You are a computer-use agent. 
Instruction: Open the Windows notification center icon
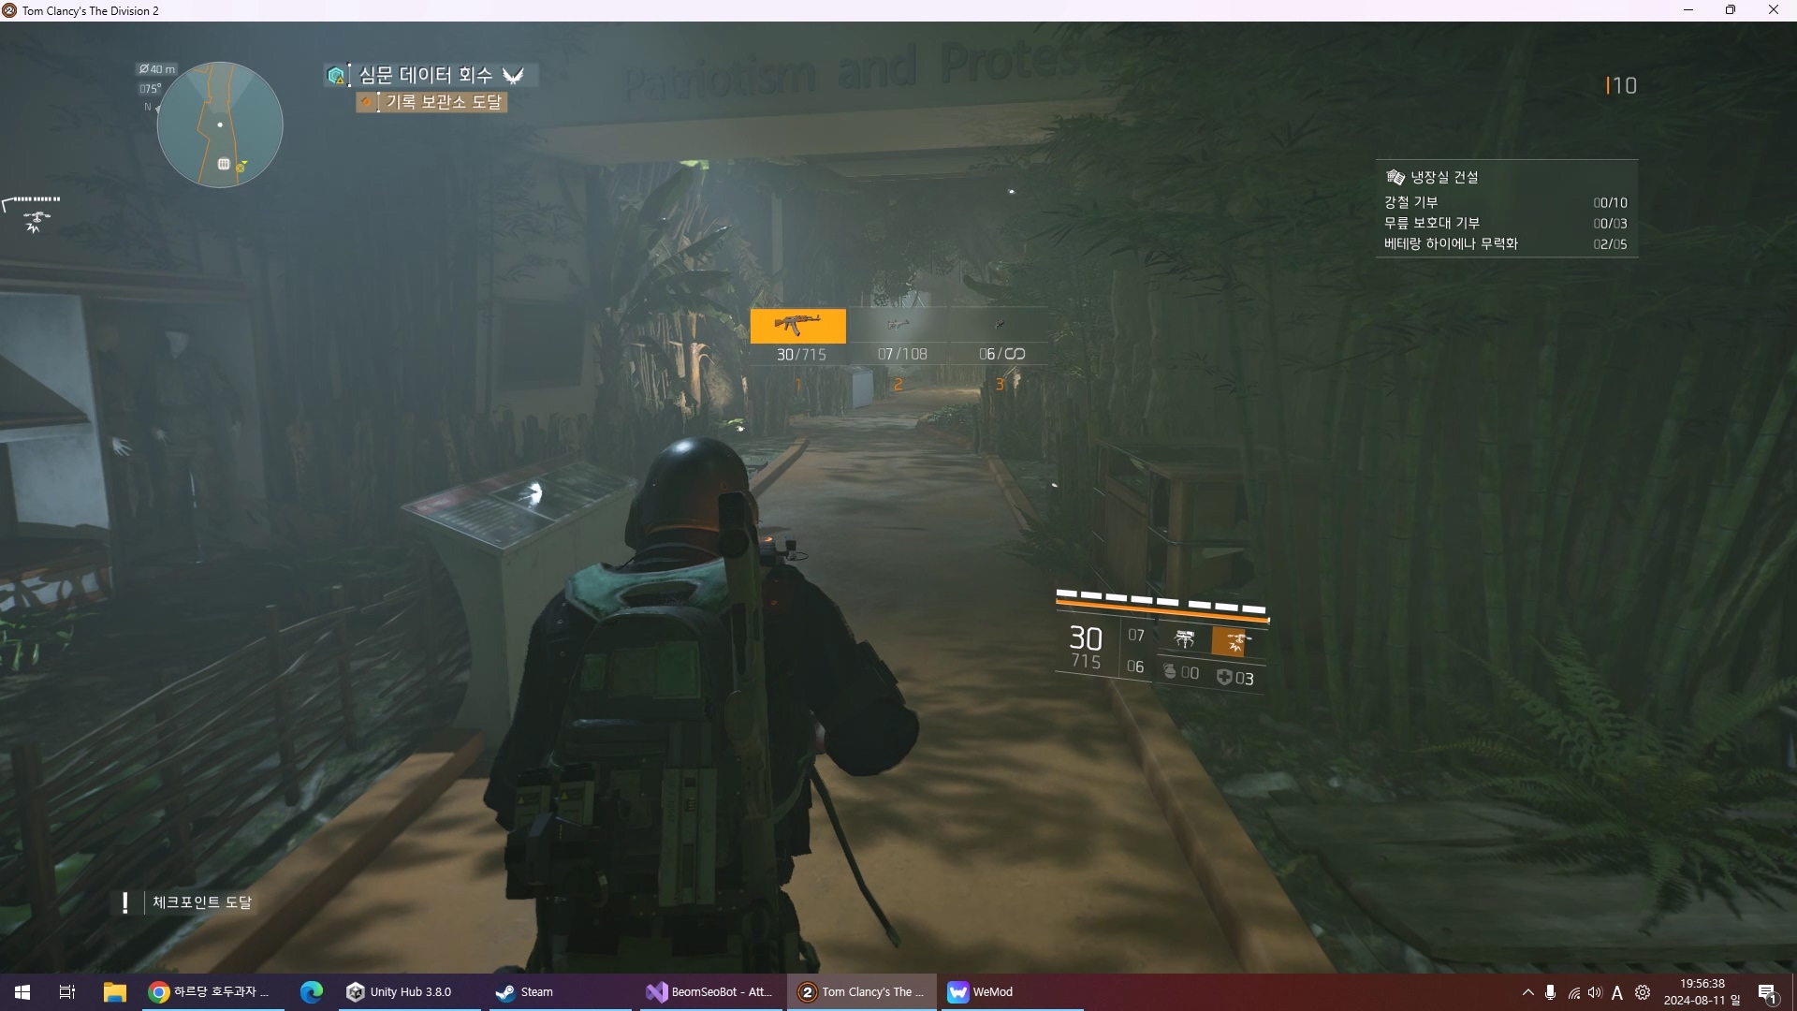click(x=1767, y=992)
